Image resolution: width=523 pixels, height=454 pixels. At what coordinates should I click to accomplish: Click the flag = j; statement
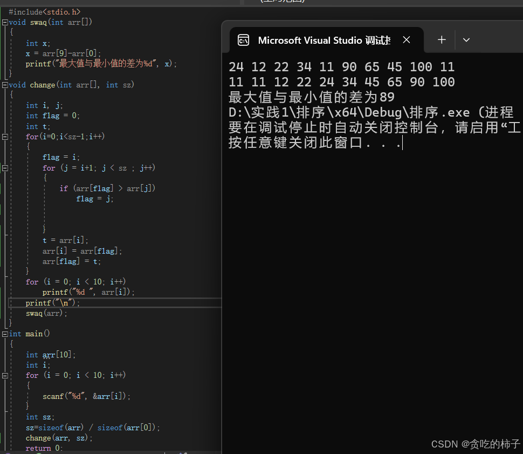click(x=95, y=199)
